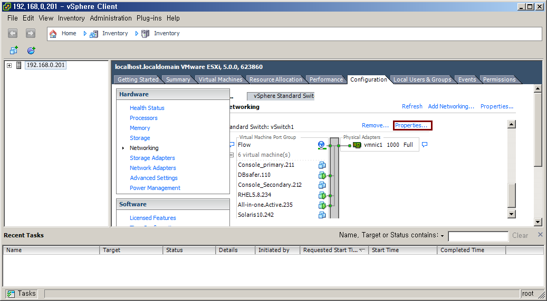Screen dimensions: 547x301
Task: Expand the 192.168.0.201 tree node
Action: click(9, 65)
